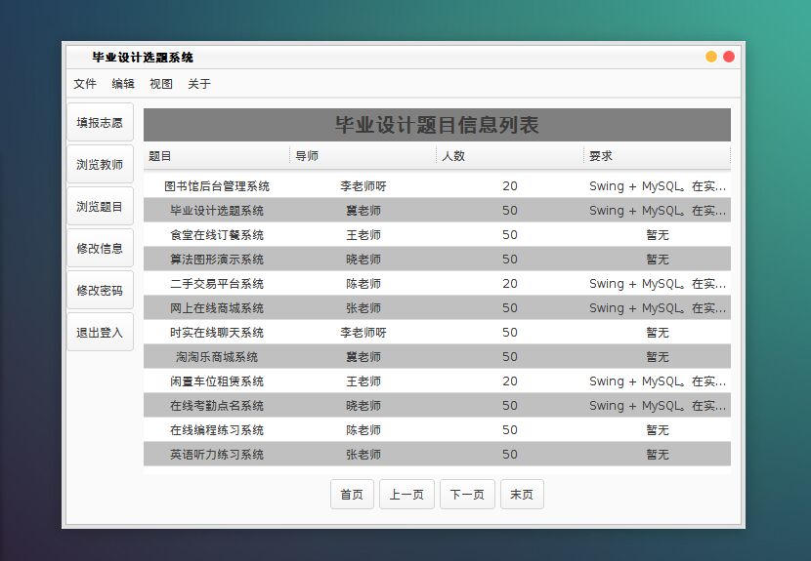Screen dimensions: 811x561
Task: Click 退出登入 to log out
Action: coord(100,332)
